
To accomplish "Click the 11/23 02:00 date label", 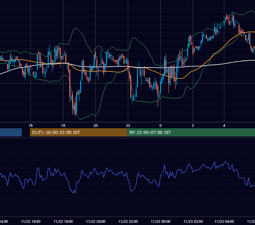I will pyautogui.click(x=193, y=221).
